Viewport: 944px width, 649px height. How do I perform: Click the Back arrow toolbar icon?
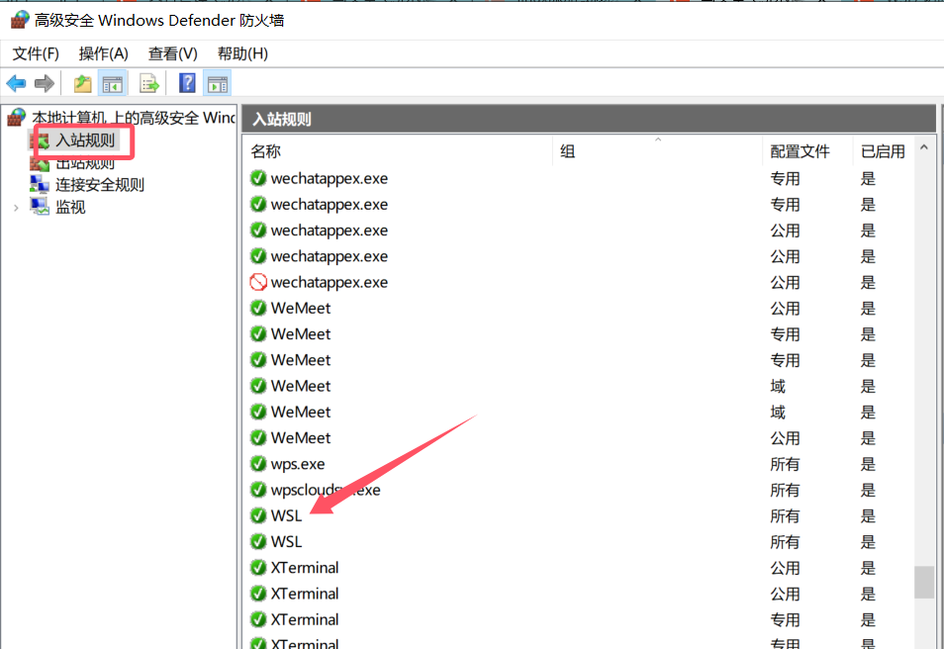tap(16, 83)
